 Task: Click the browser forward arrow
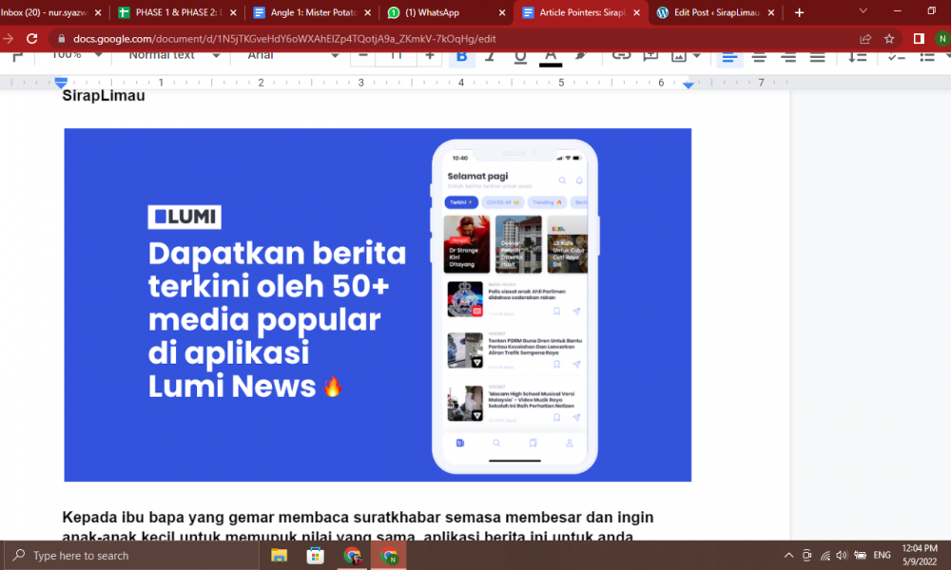click(x=8, y=39)
